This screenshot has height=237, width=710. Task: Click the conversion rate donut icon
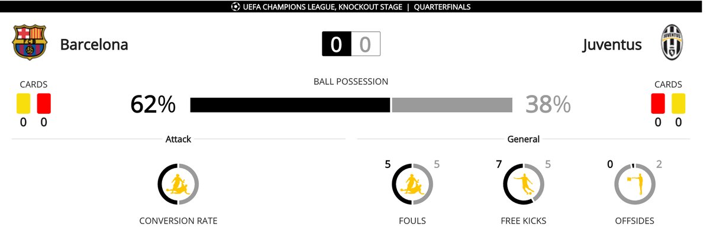click(x=178, y=184)
